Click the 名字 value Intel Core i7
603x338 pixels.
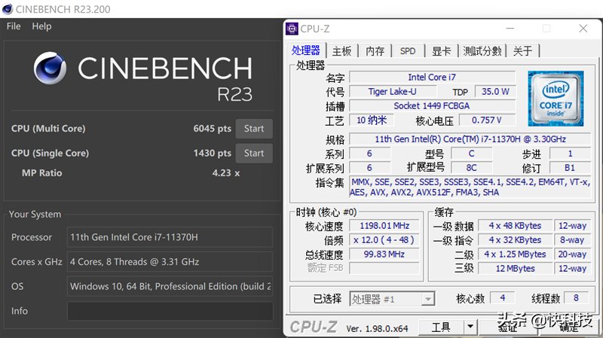coord(432,78)
